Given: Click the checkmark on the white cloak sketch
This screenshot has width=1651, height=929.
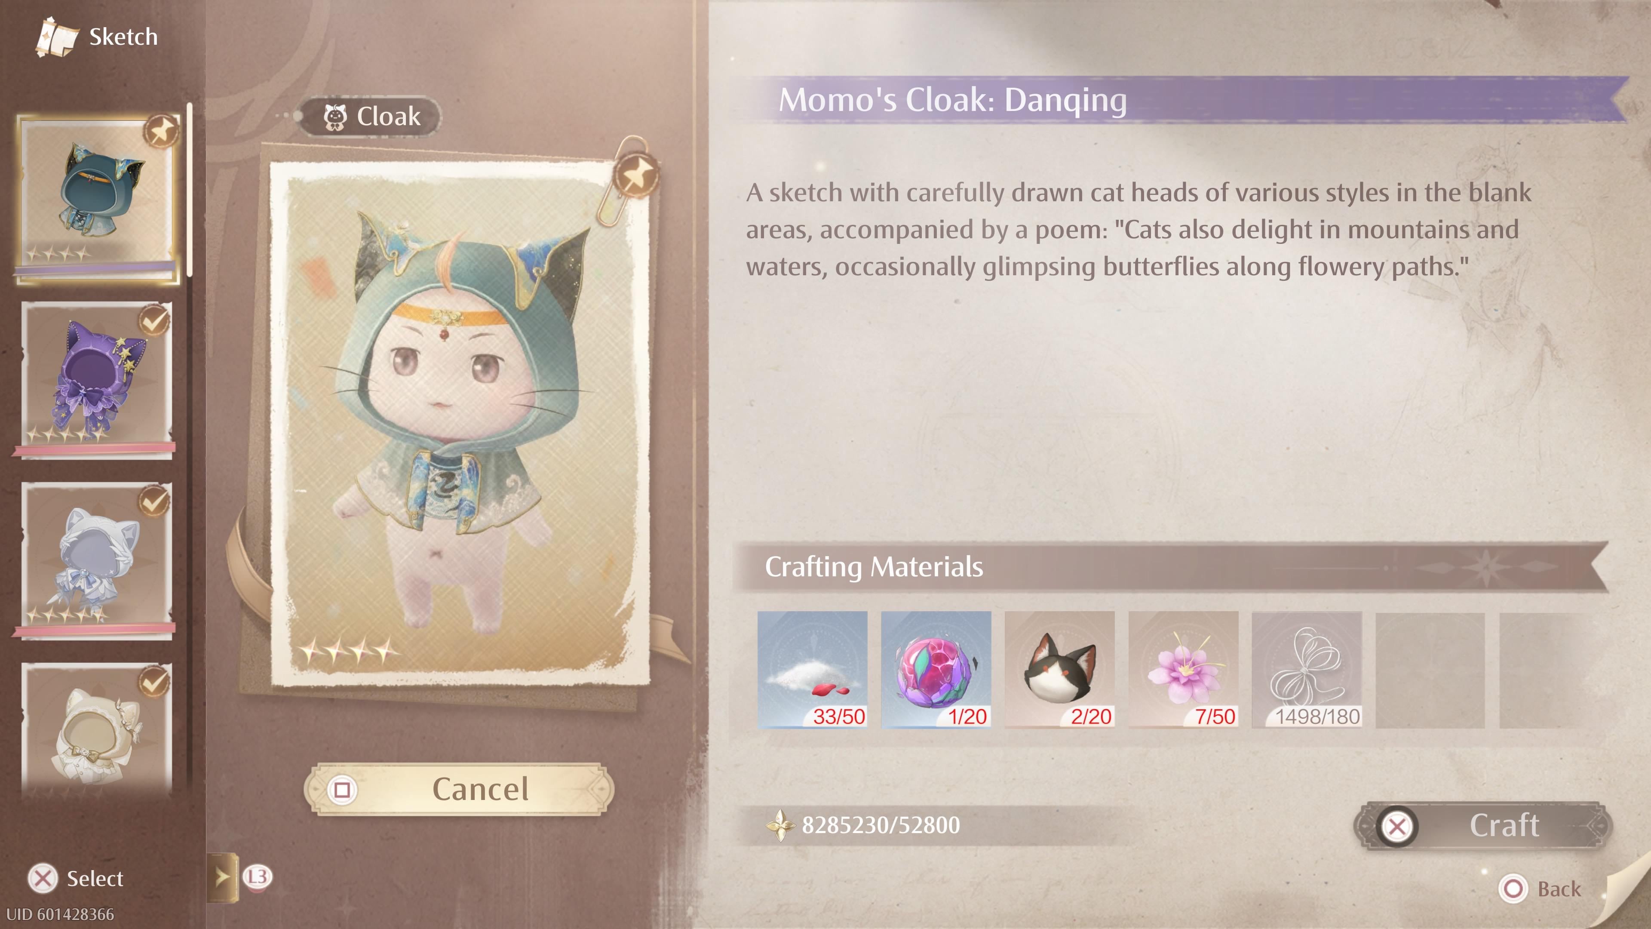Looking at the screenshot, I should pos(154,501).
